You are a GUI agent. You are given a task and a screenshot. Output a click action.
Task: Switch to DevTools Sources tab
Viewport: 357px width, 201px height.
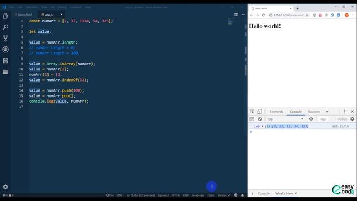(313, 112)
